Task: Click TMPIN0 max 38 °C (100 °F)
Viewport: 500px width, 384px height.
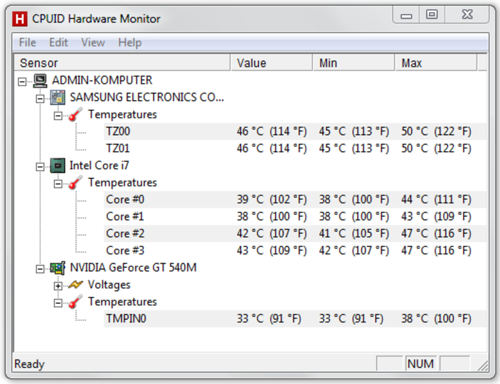Action: click(x=436, y=319)
